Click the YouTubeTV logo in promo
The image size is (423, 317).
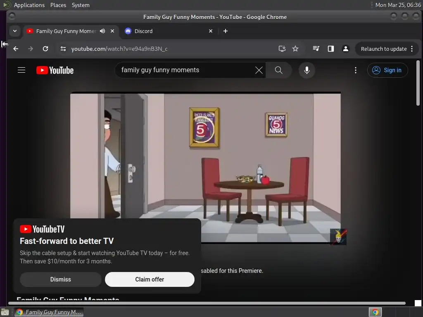[x=42, y=229]
